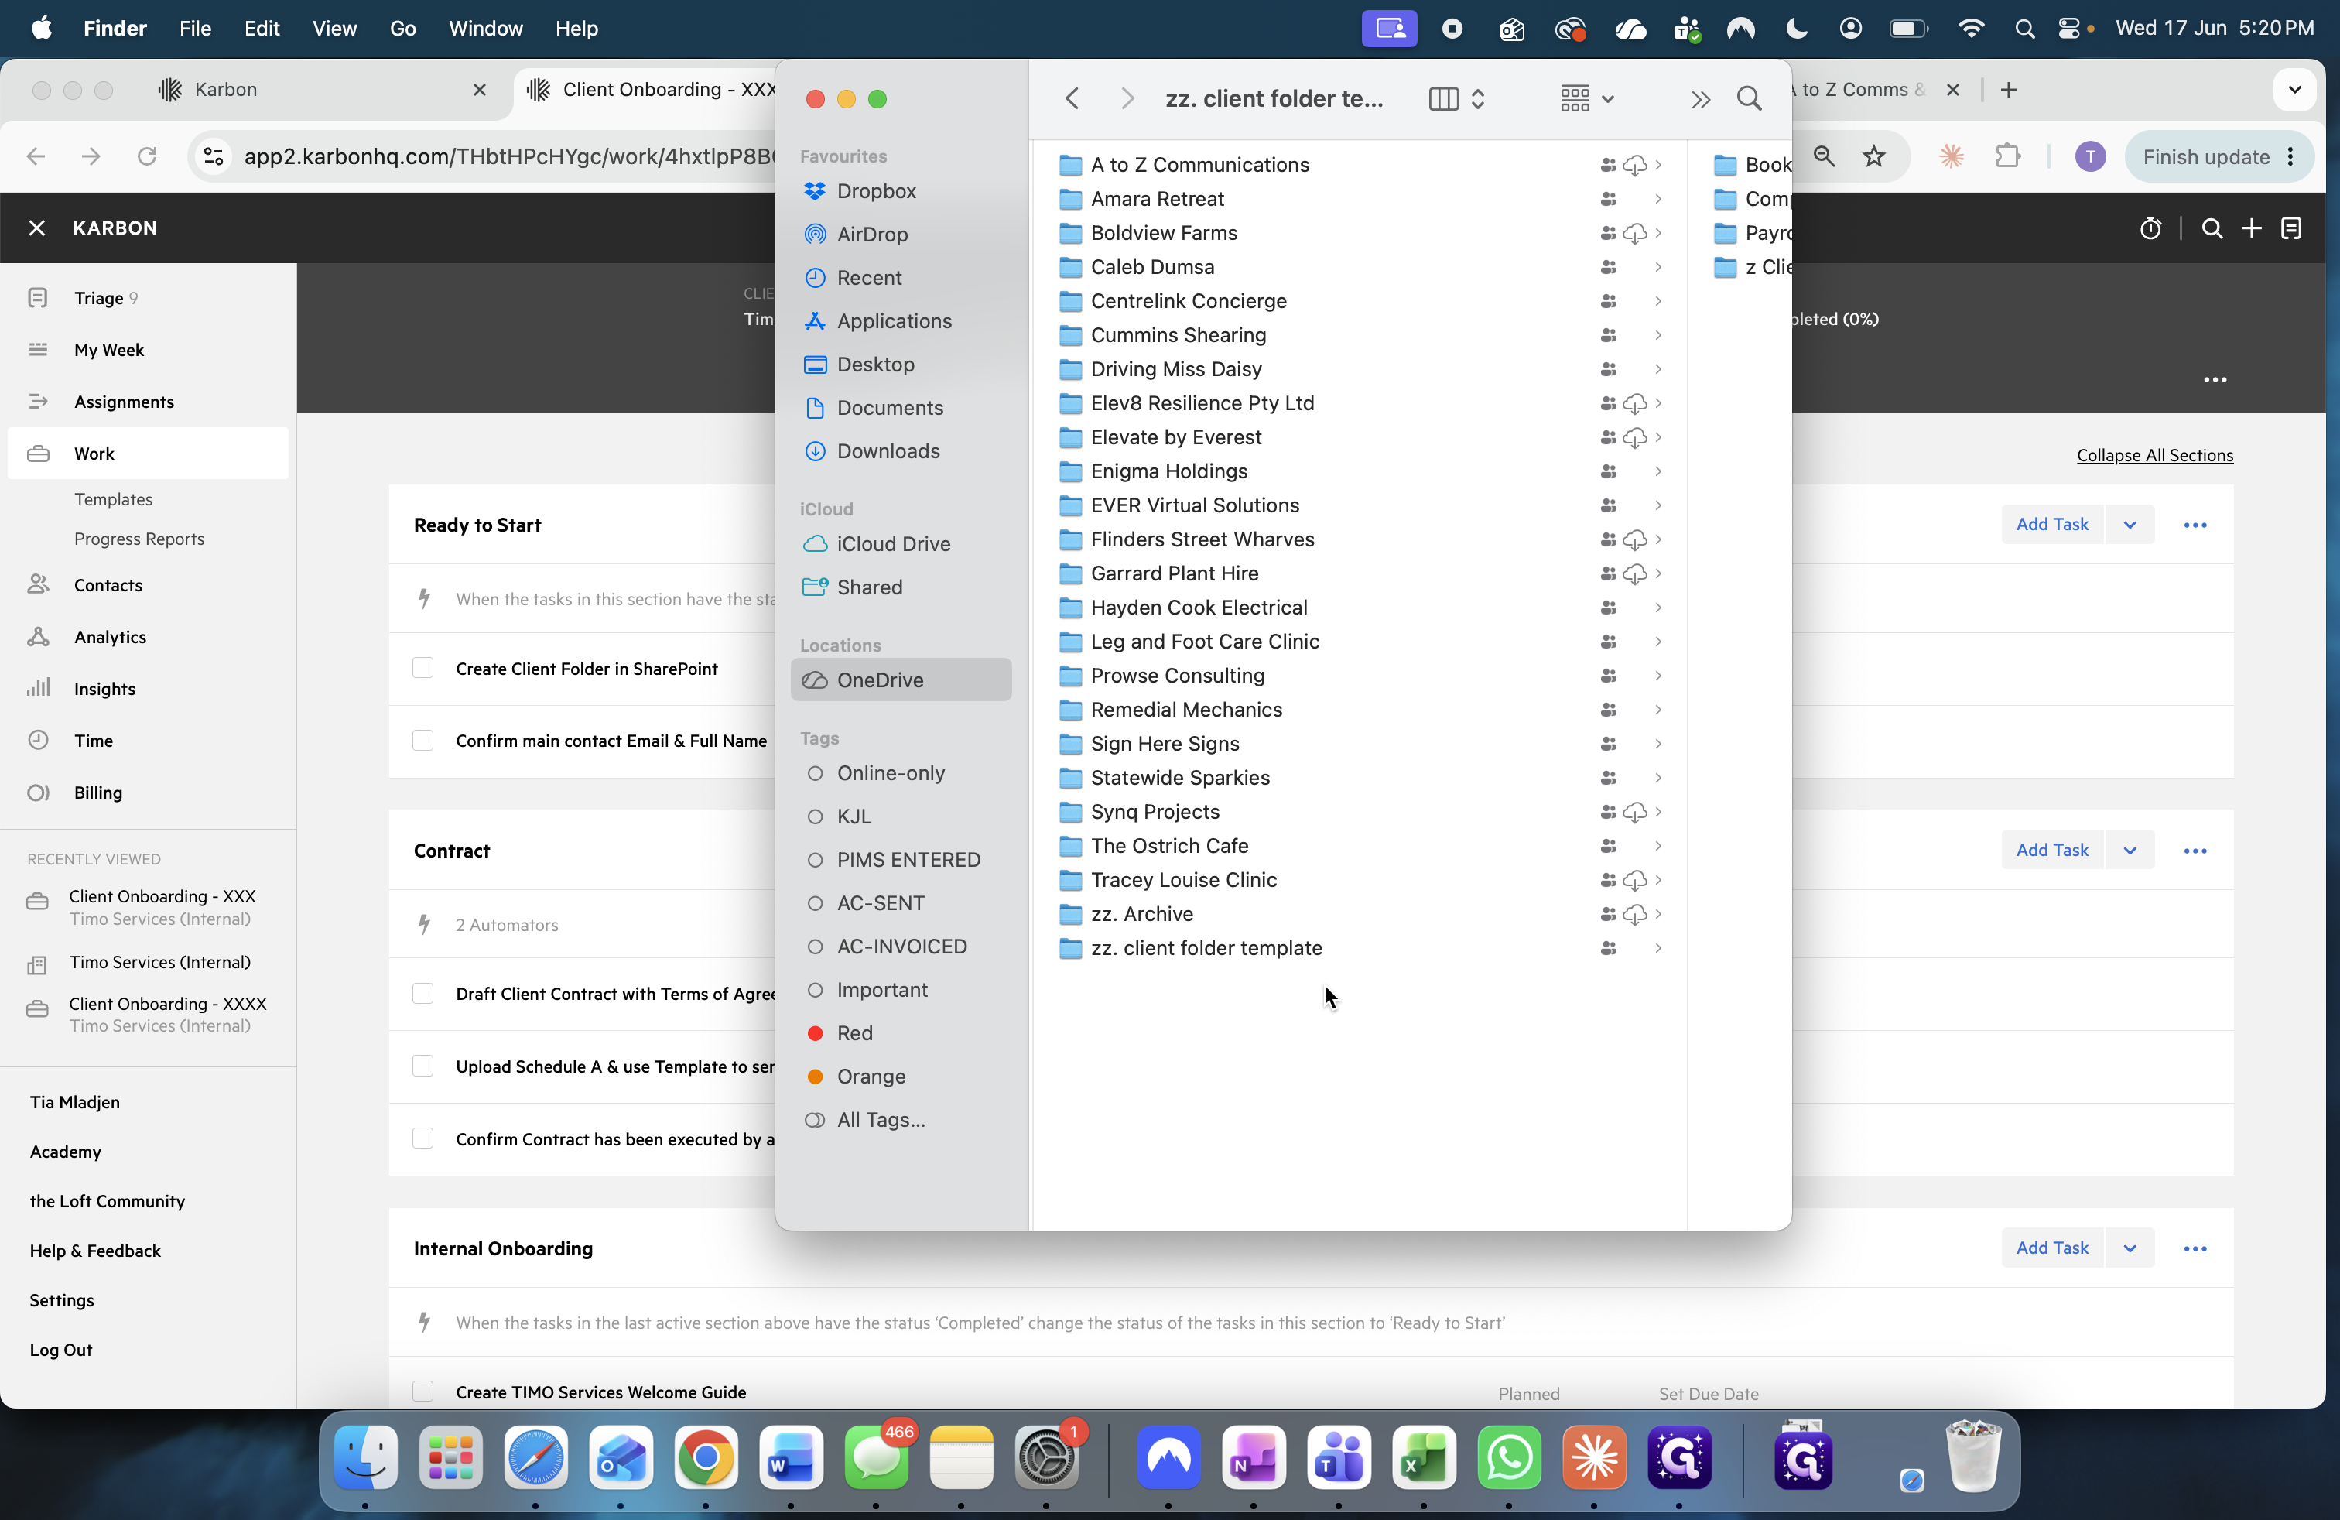Open Insights in Karbon sidebar
This screenshot has height=1520, width=2340.
pos(148,688)
